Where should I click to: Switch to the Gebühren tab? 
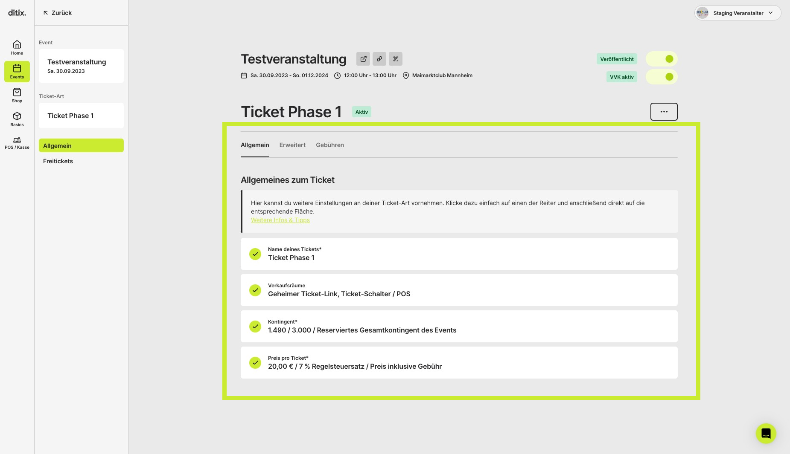point(330,145)
